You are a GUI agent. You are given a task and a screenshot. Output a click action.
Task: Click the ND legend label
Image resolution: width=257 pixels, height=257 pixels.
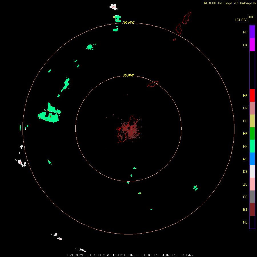pos(245,222)
